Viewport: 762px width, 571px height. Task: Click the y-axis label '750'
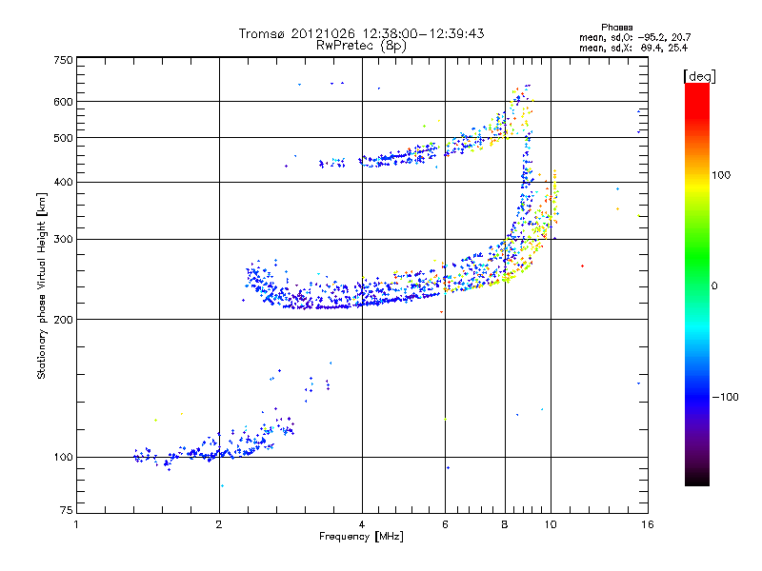tap(63, 60)
